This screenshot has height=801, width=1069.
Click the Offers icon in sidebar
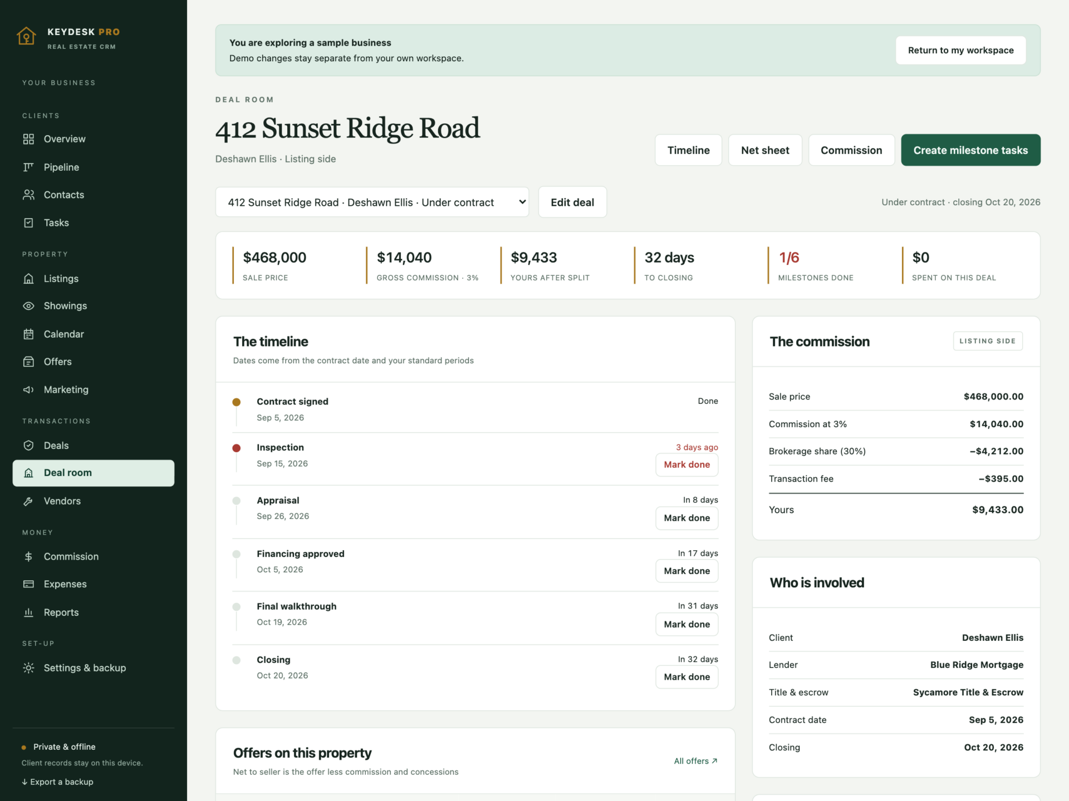coord(28,362)
